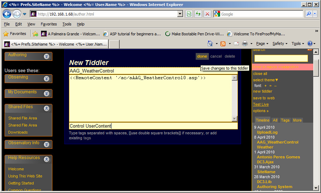Open ASP tutorial for beginners favorite

132,34
